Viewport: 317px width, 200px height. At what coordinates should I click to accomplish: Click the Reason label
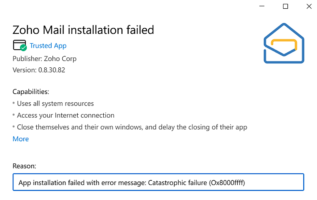[x=24, y=166]
